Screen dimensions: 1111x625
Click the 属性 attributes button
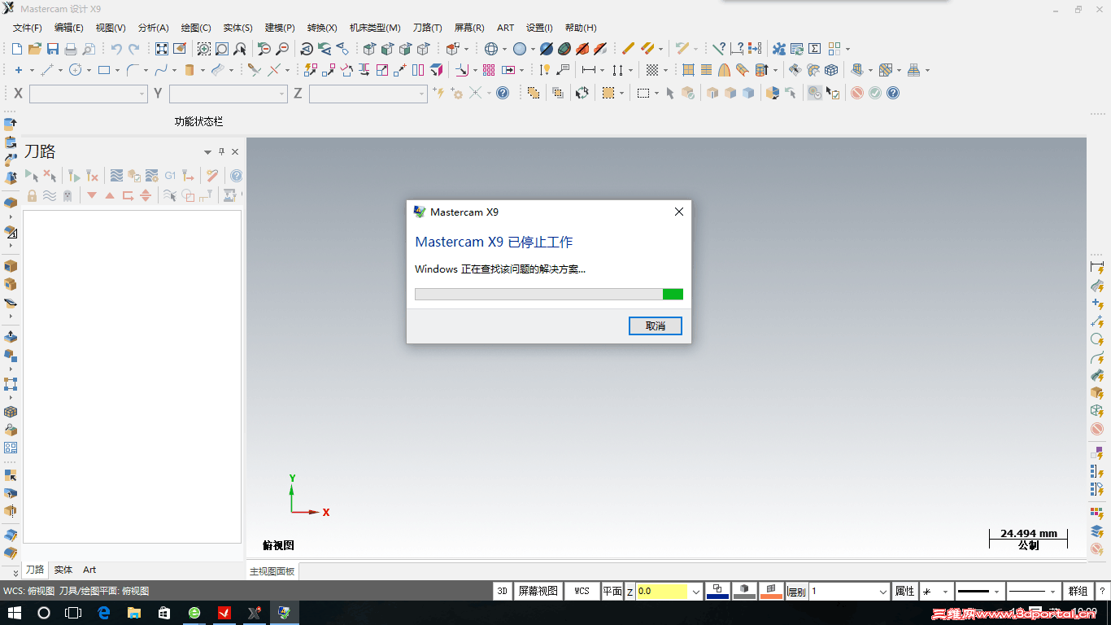(x=905, y=591)
